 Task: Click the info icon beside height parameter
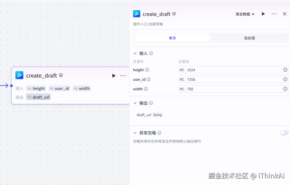click(148, 70)
